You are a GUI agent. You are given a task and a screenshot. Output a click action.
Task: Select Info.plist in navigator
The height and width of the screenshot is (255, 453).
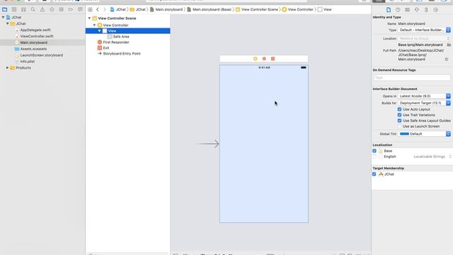(x=28, y=62)
